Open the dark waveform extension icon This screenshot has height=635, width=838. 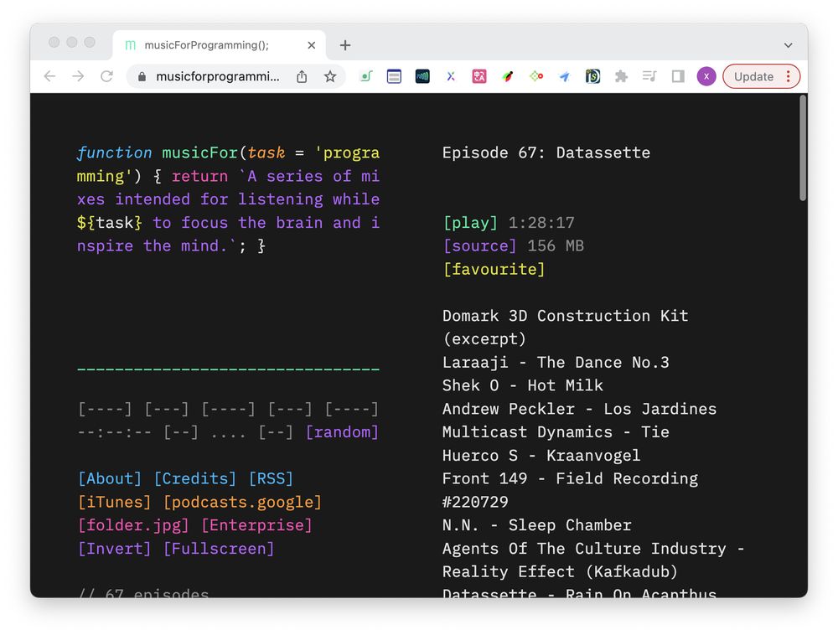coord(422,76)
